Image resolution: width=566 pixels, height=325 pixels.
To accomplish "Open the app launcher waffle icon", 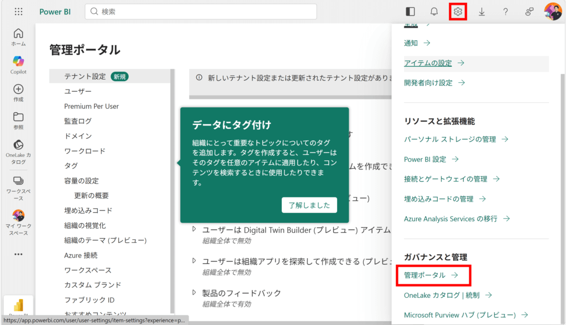I will tap(18, 12).
